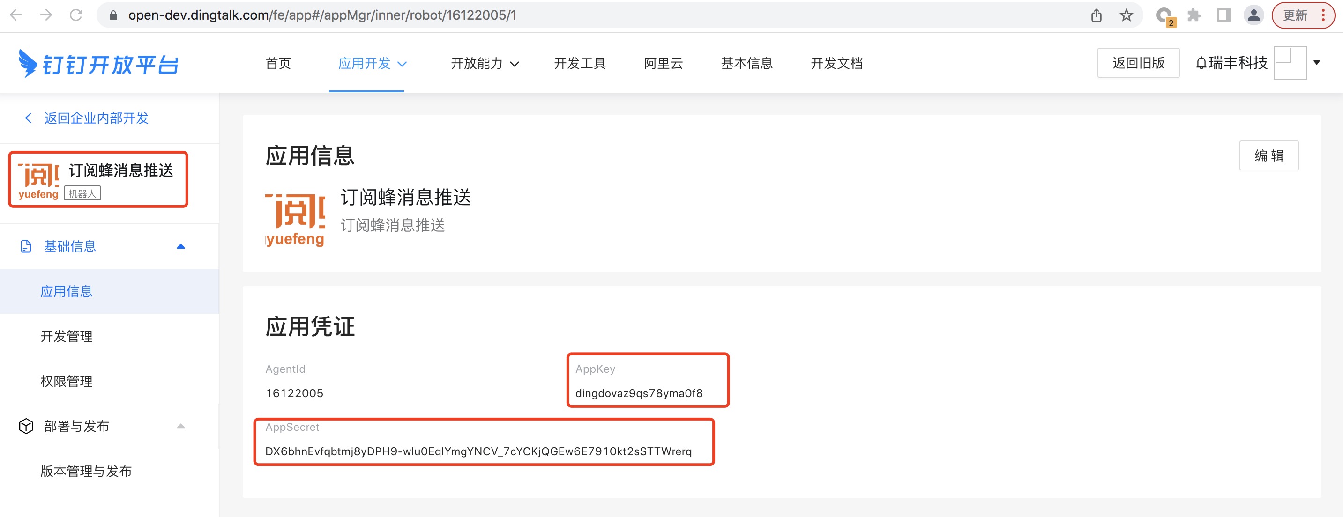Open account dropdown arrow beside 瑞丰科技
The image size is (1343, 517).
[1316, 63]
